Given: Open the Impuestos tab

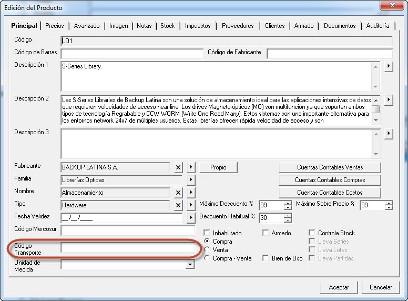Looking at the screenshot, I should (x=198, y=26).
